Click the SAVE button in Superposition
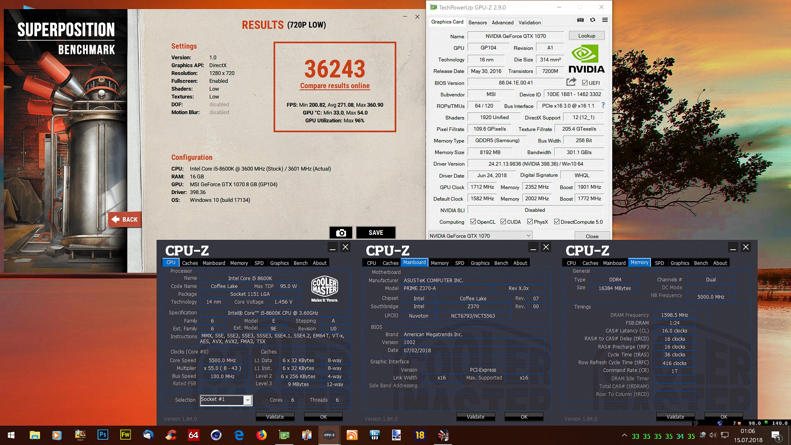Screen dimensions: 791x445 [376, 233]
